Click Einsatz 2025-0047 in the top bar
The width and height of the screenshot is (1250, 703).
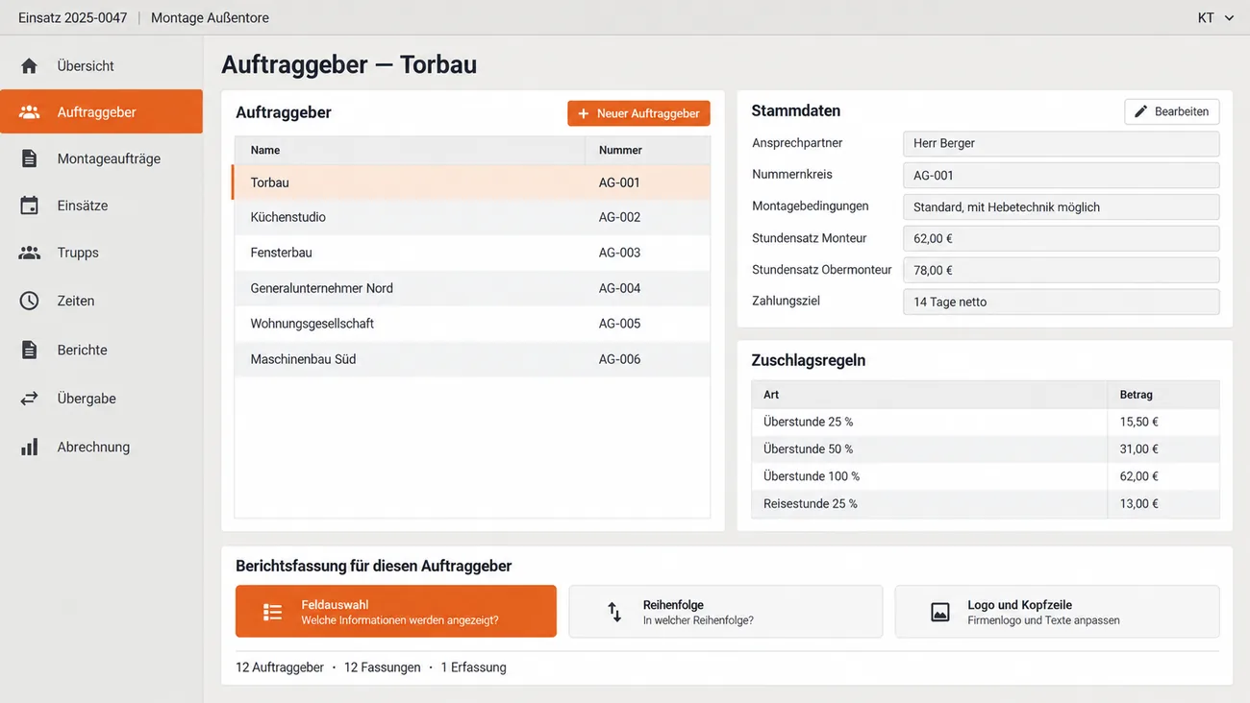point(73,18)
